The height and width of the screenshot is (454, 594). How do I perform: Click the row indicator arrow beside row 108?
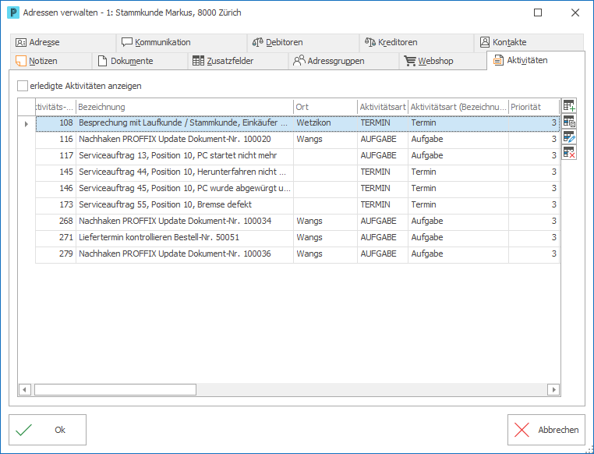[x=27, y=123]
